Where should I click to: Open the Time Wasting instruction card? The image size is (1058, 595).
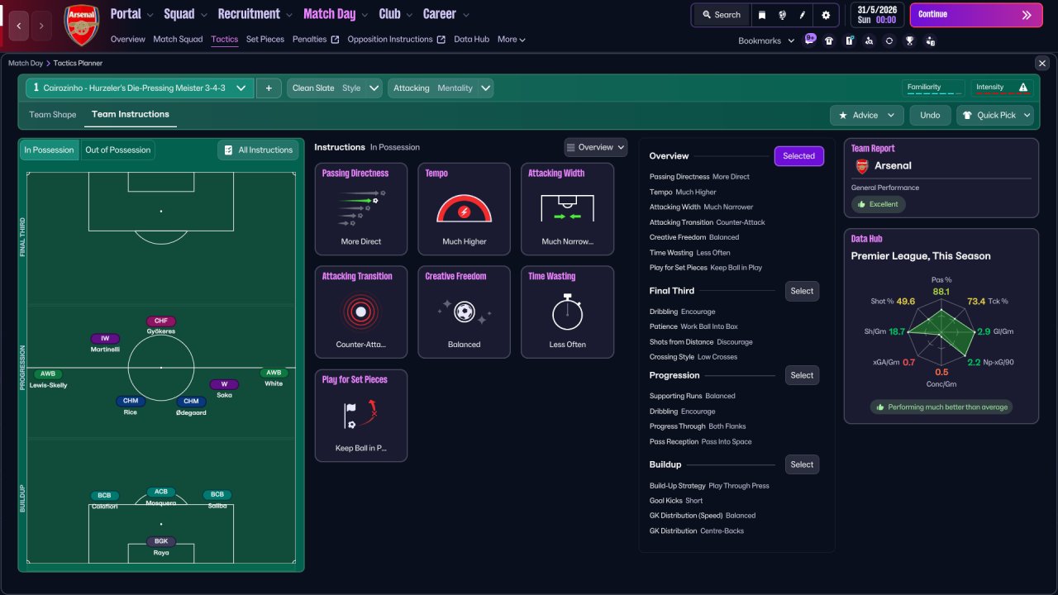[568, 312]
